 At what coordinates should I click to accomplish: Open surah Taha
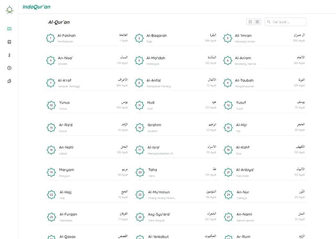coord(176,172)
